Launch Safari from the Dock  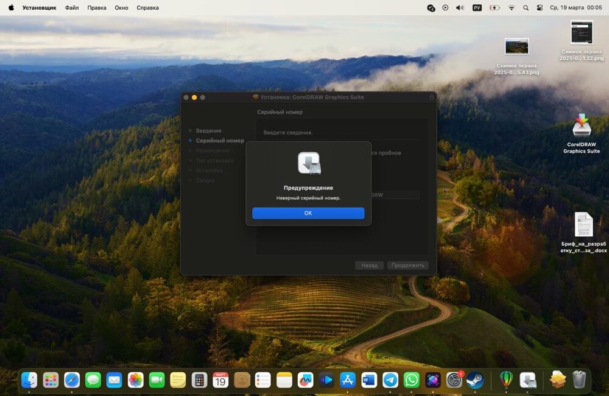72,380
